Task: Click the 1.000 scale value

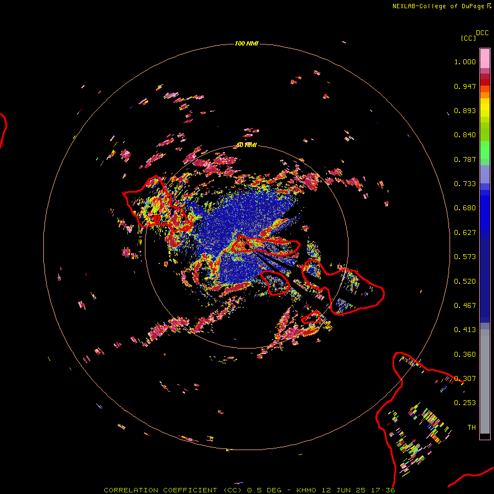Action: pyautogui.click(x=465, y=61)
